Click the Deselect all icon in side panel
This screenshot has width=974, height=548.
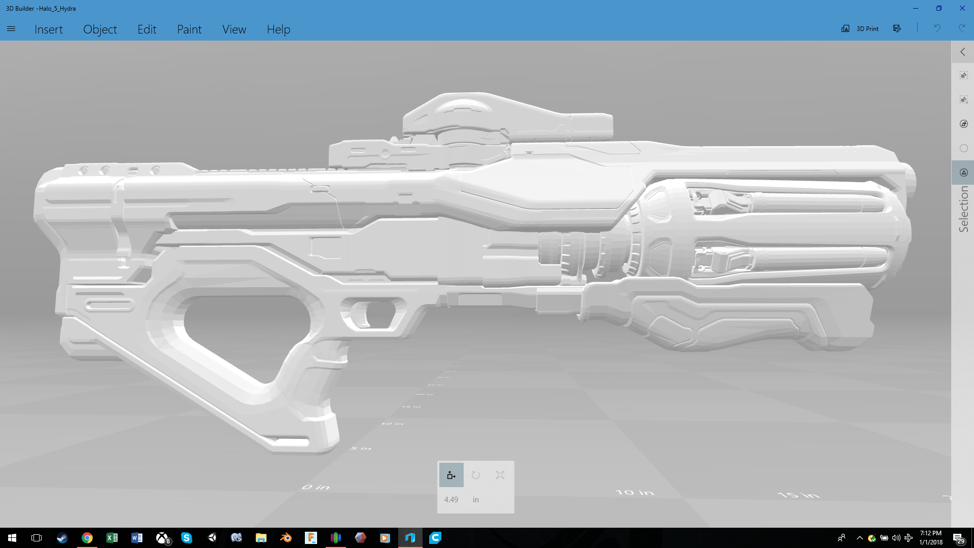963,100
